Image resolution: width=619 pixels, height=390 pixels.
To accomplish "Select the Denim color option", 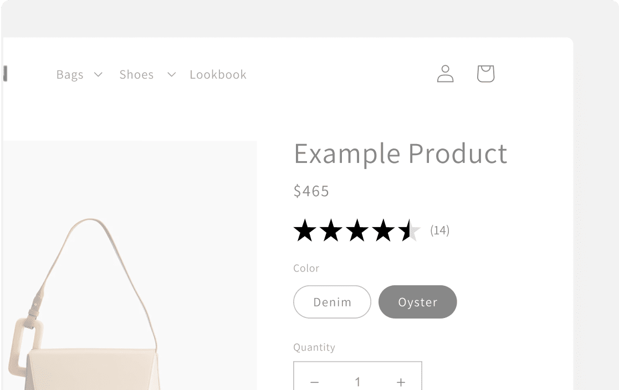I will tap(332, 302).
